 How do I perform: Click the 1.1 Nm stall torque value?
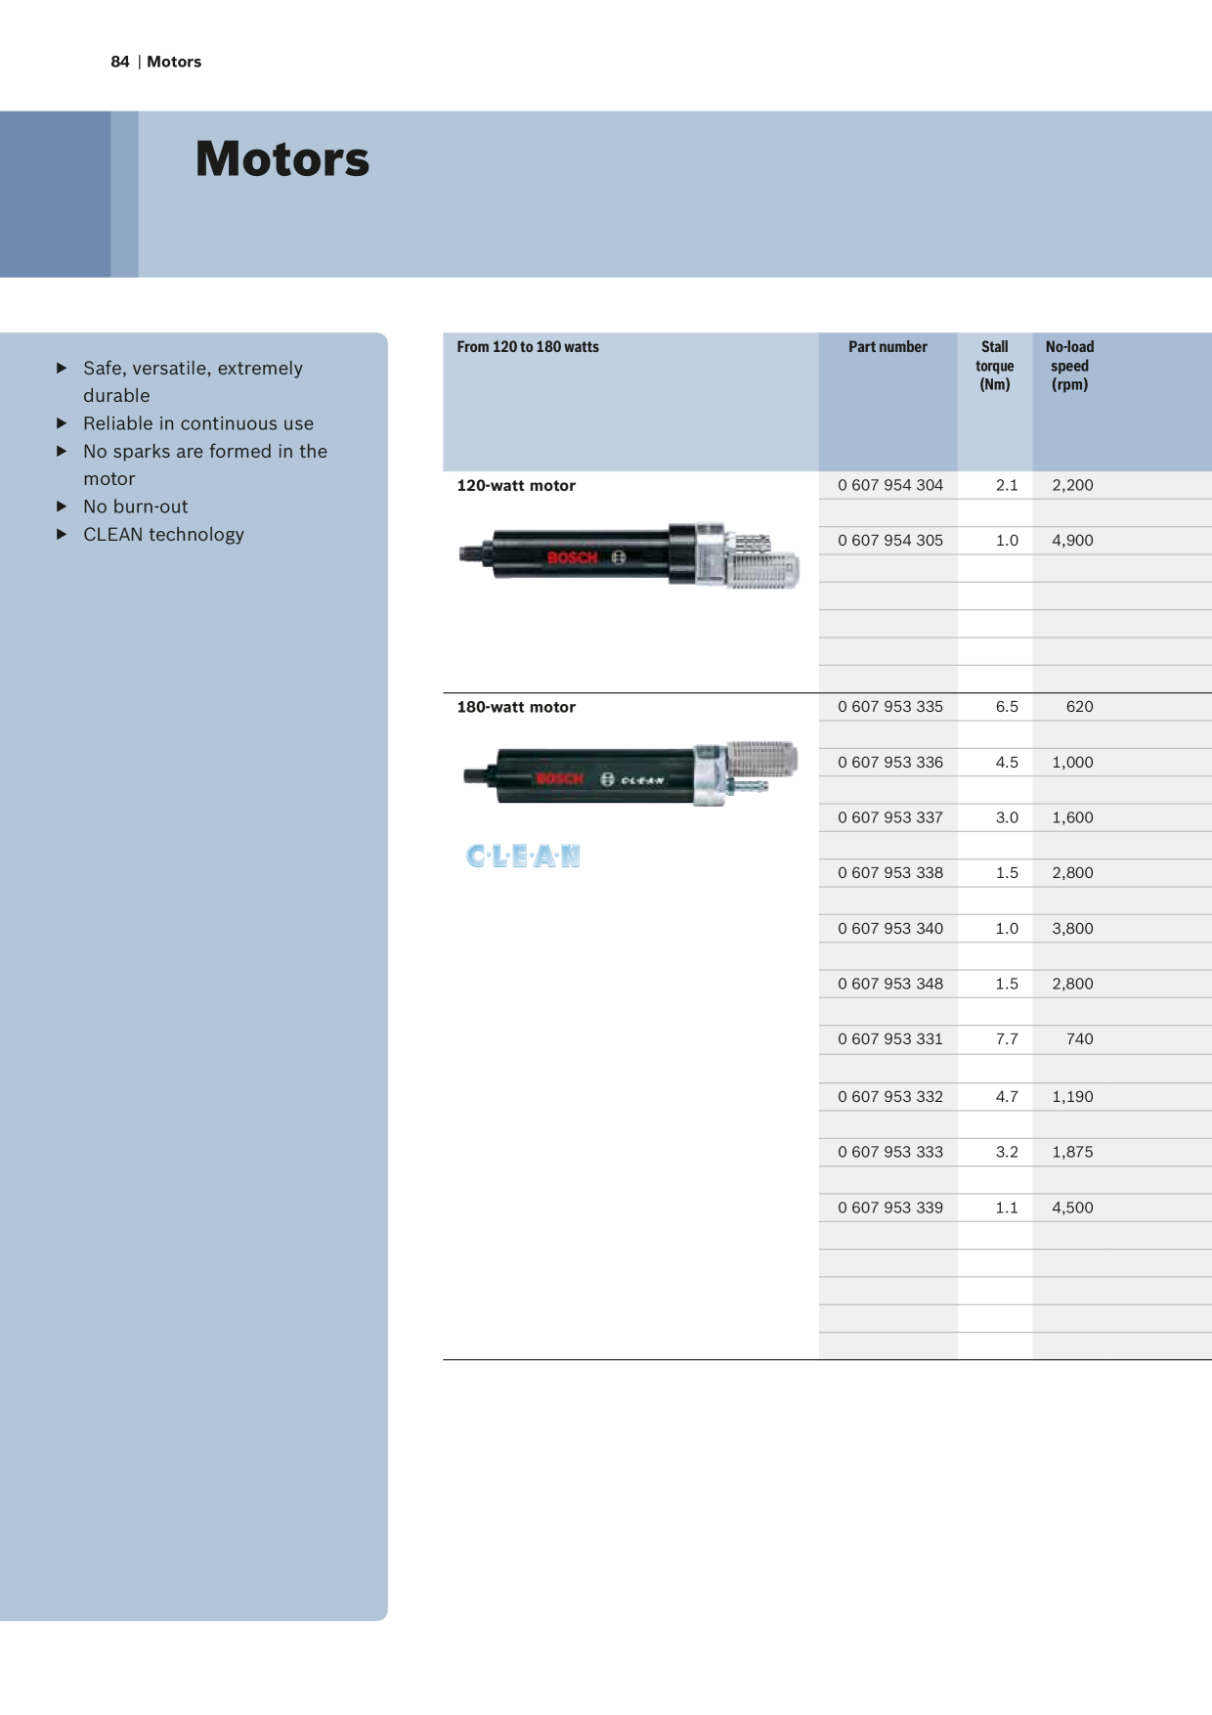(1007, 1208)
